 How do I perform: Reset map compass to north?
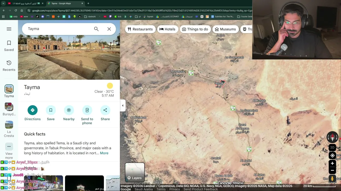tap(332, 137)
